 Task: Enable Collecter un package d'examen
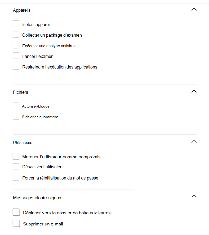tap(16, 35)
